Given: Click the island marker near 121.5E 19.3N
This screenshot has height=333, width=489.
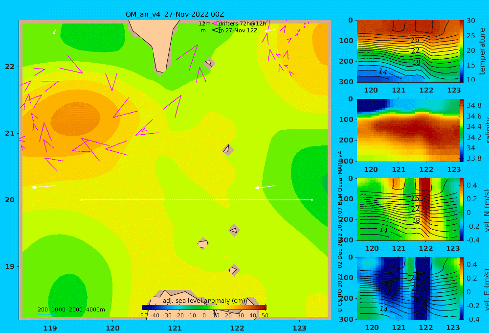Looking at the screenshot, I should pyautogui.click(x=203, y=243).
